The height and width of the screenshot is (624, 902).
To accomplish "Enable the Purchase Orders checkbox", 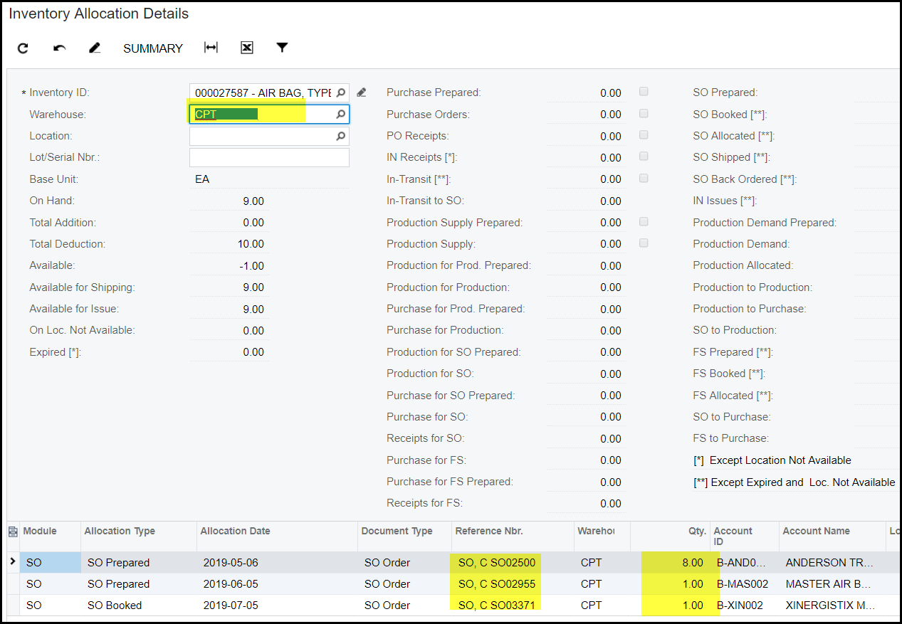I will [x=644, y=114].
